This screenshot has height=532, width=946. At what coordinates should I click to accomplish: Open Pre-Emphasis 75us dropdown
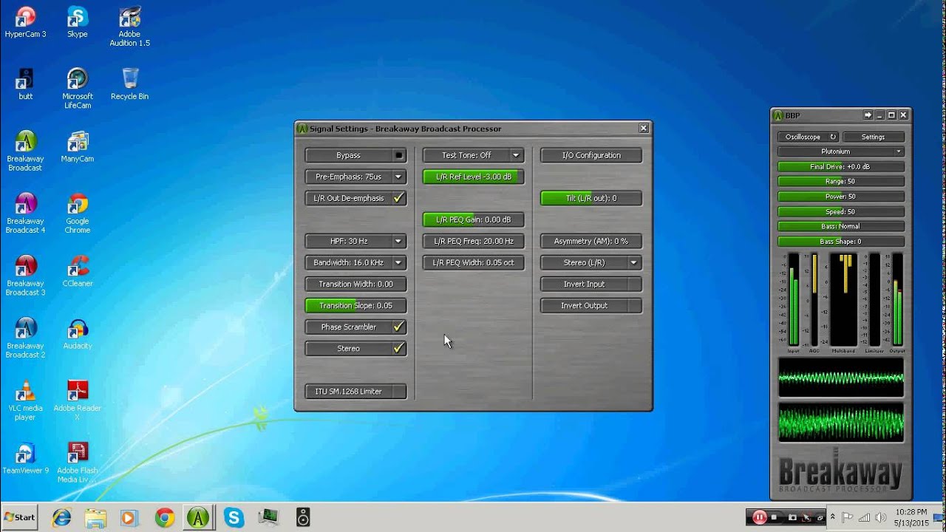(x=355, y=177)
